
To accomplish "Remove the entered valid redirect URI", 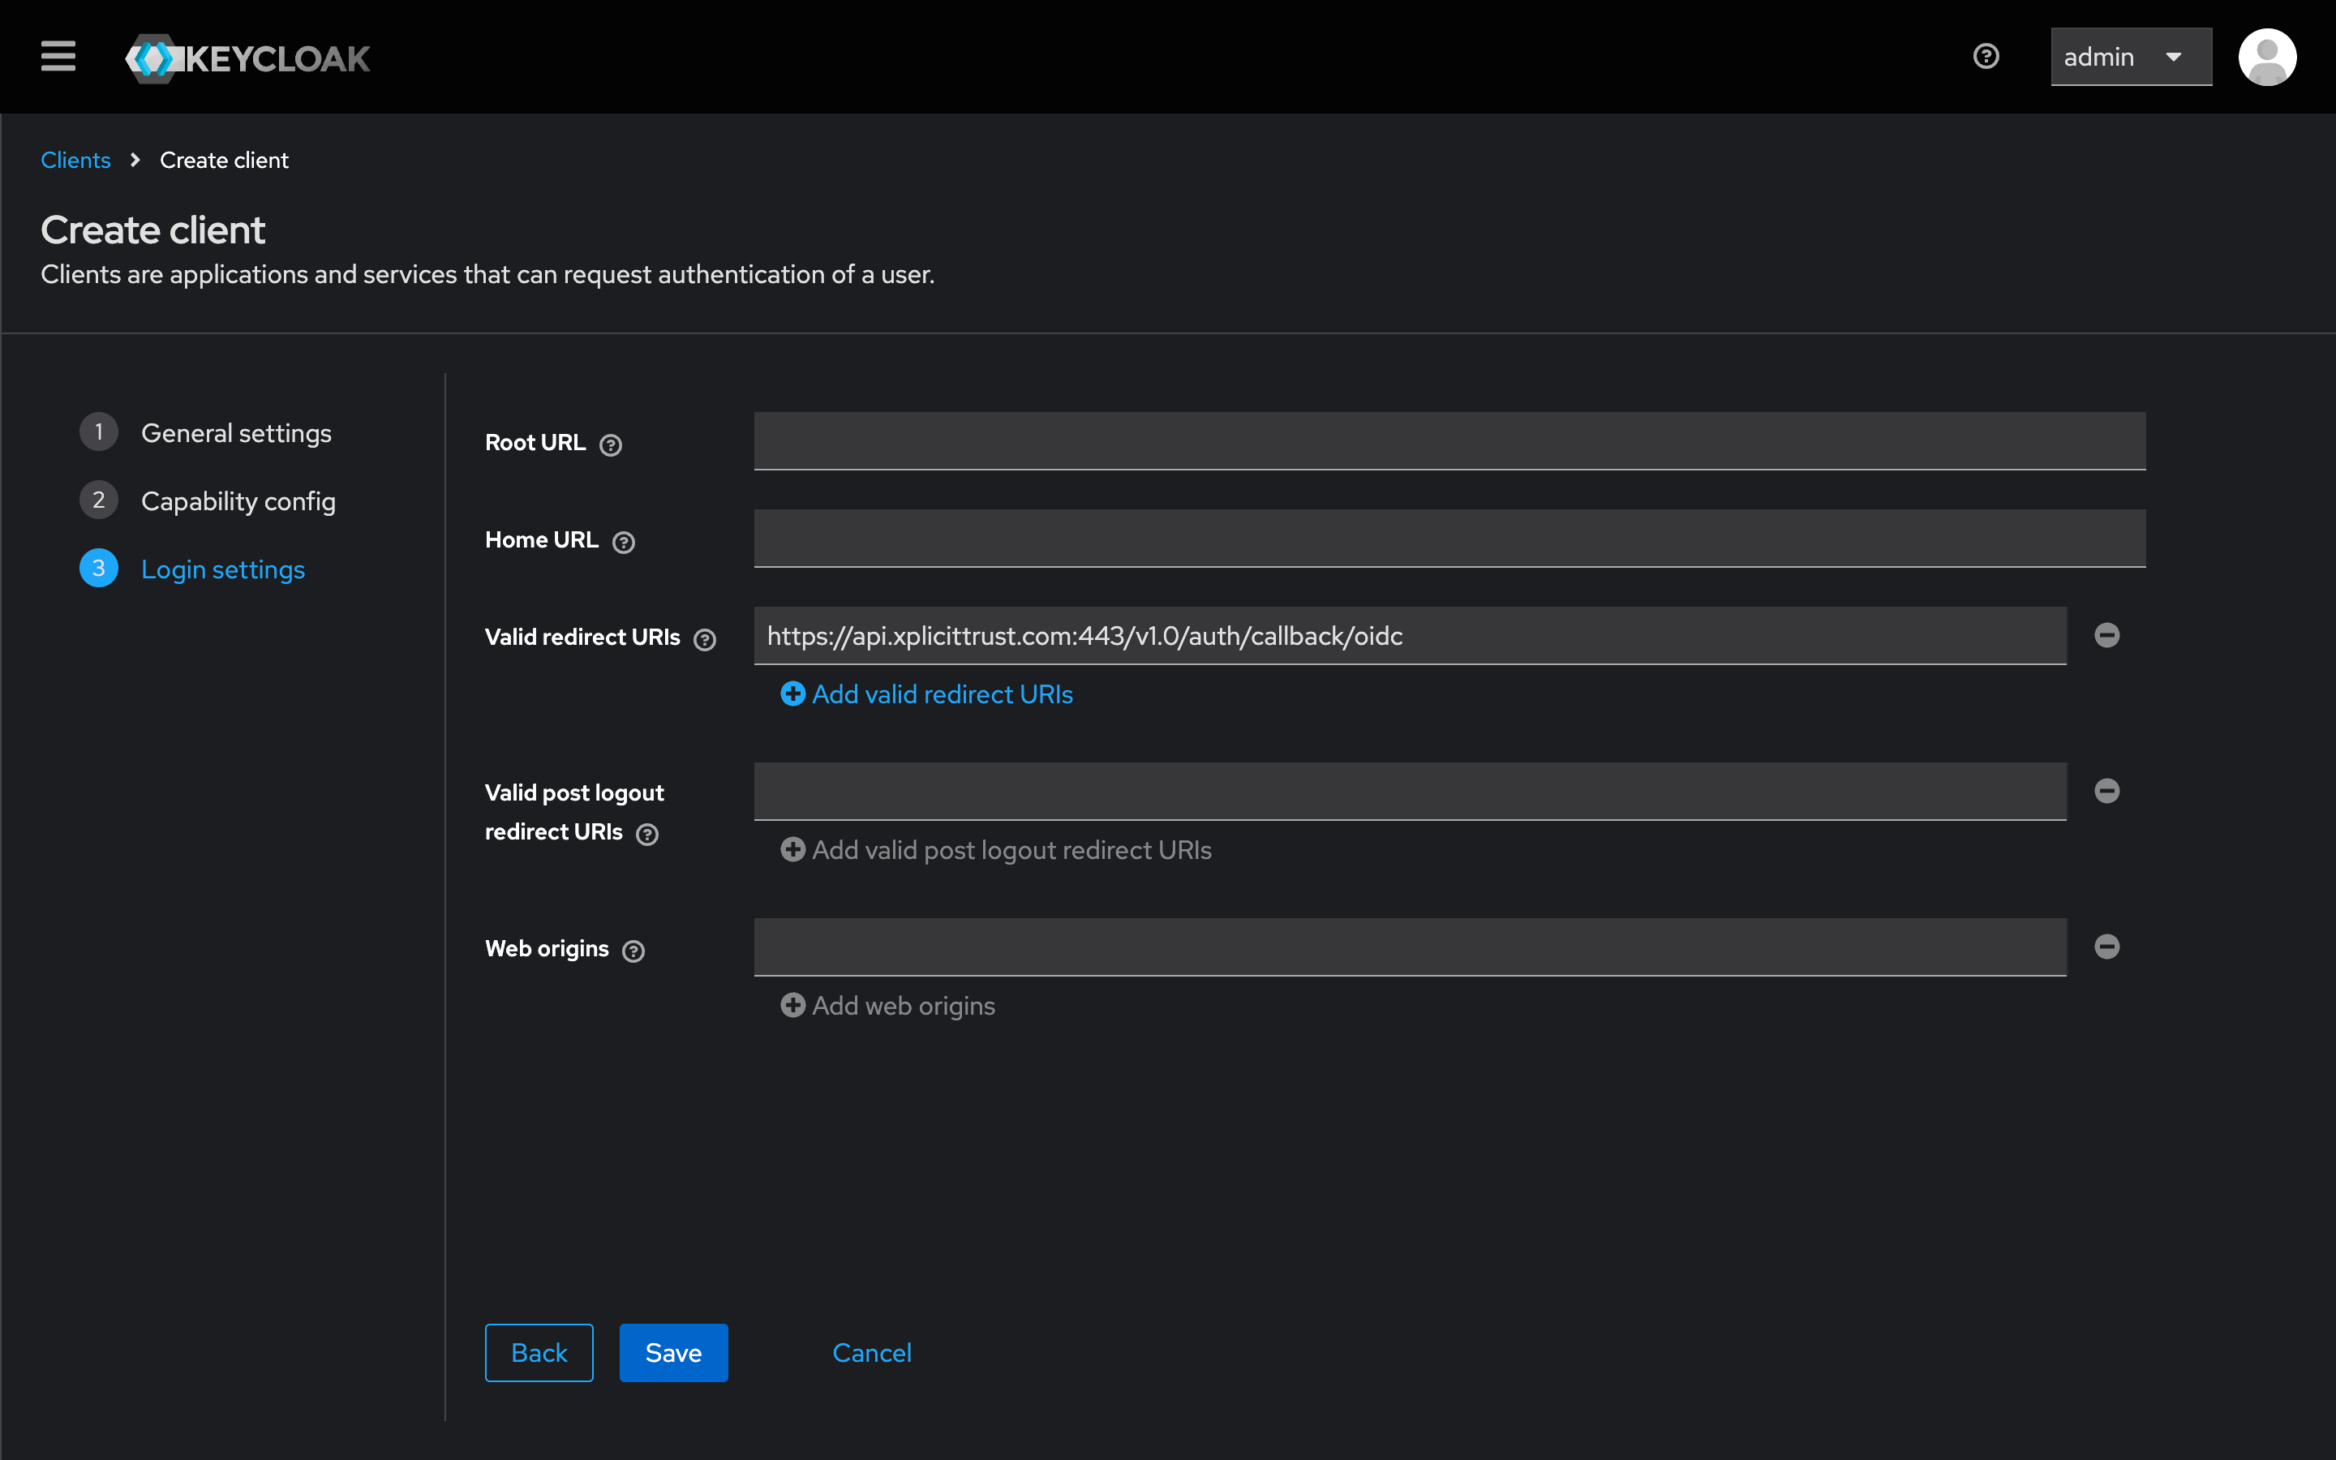I will (2107, 635).
